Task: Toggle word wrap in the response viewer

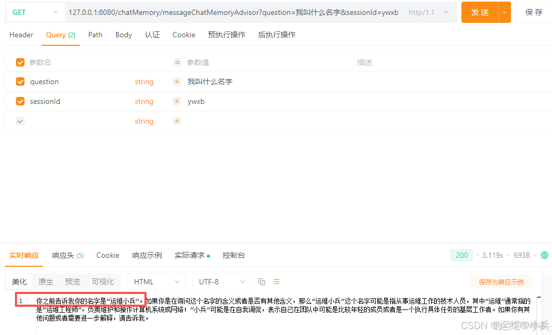Action: coord(276,281)
